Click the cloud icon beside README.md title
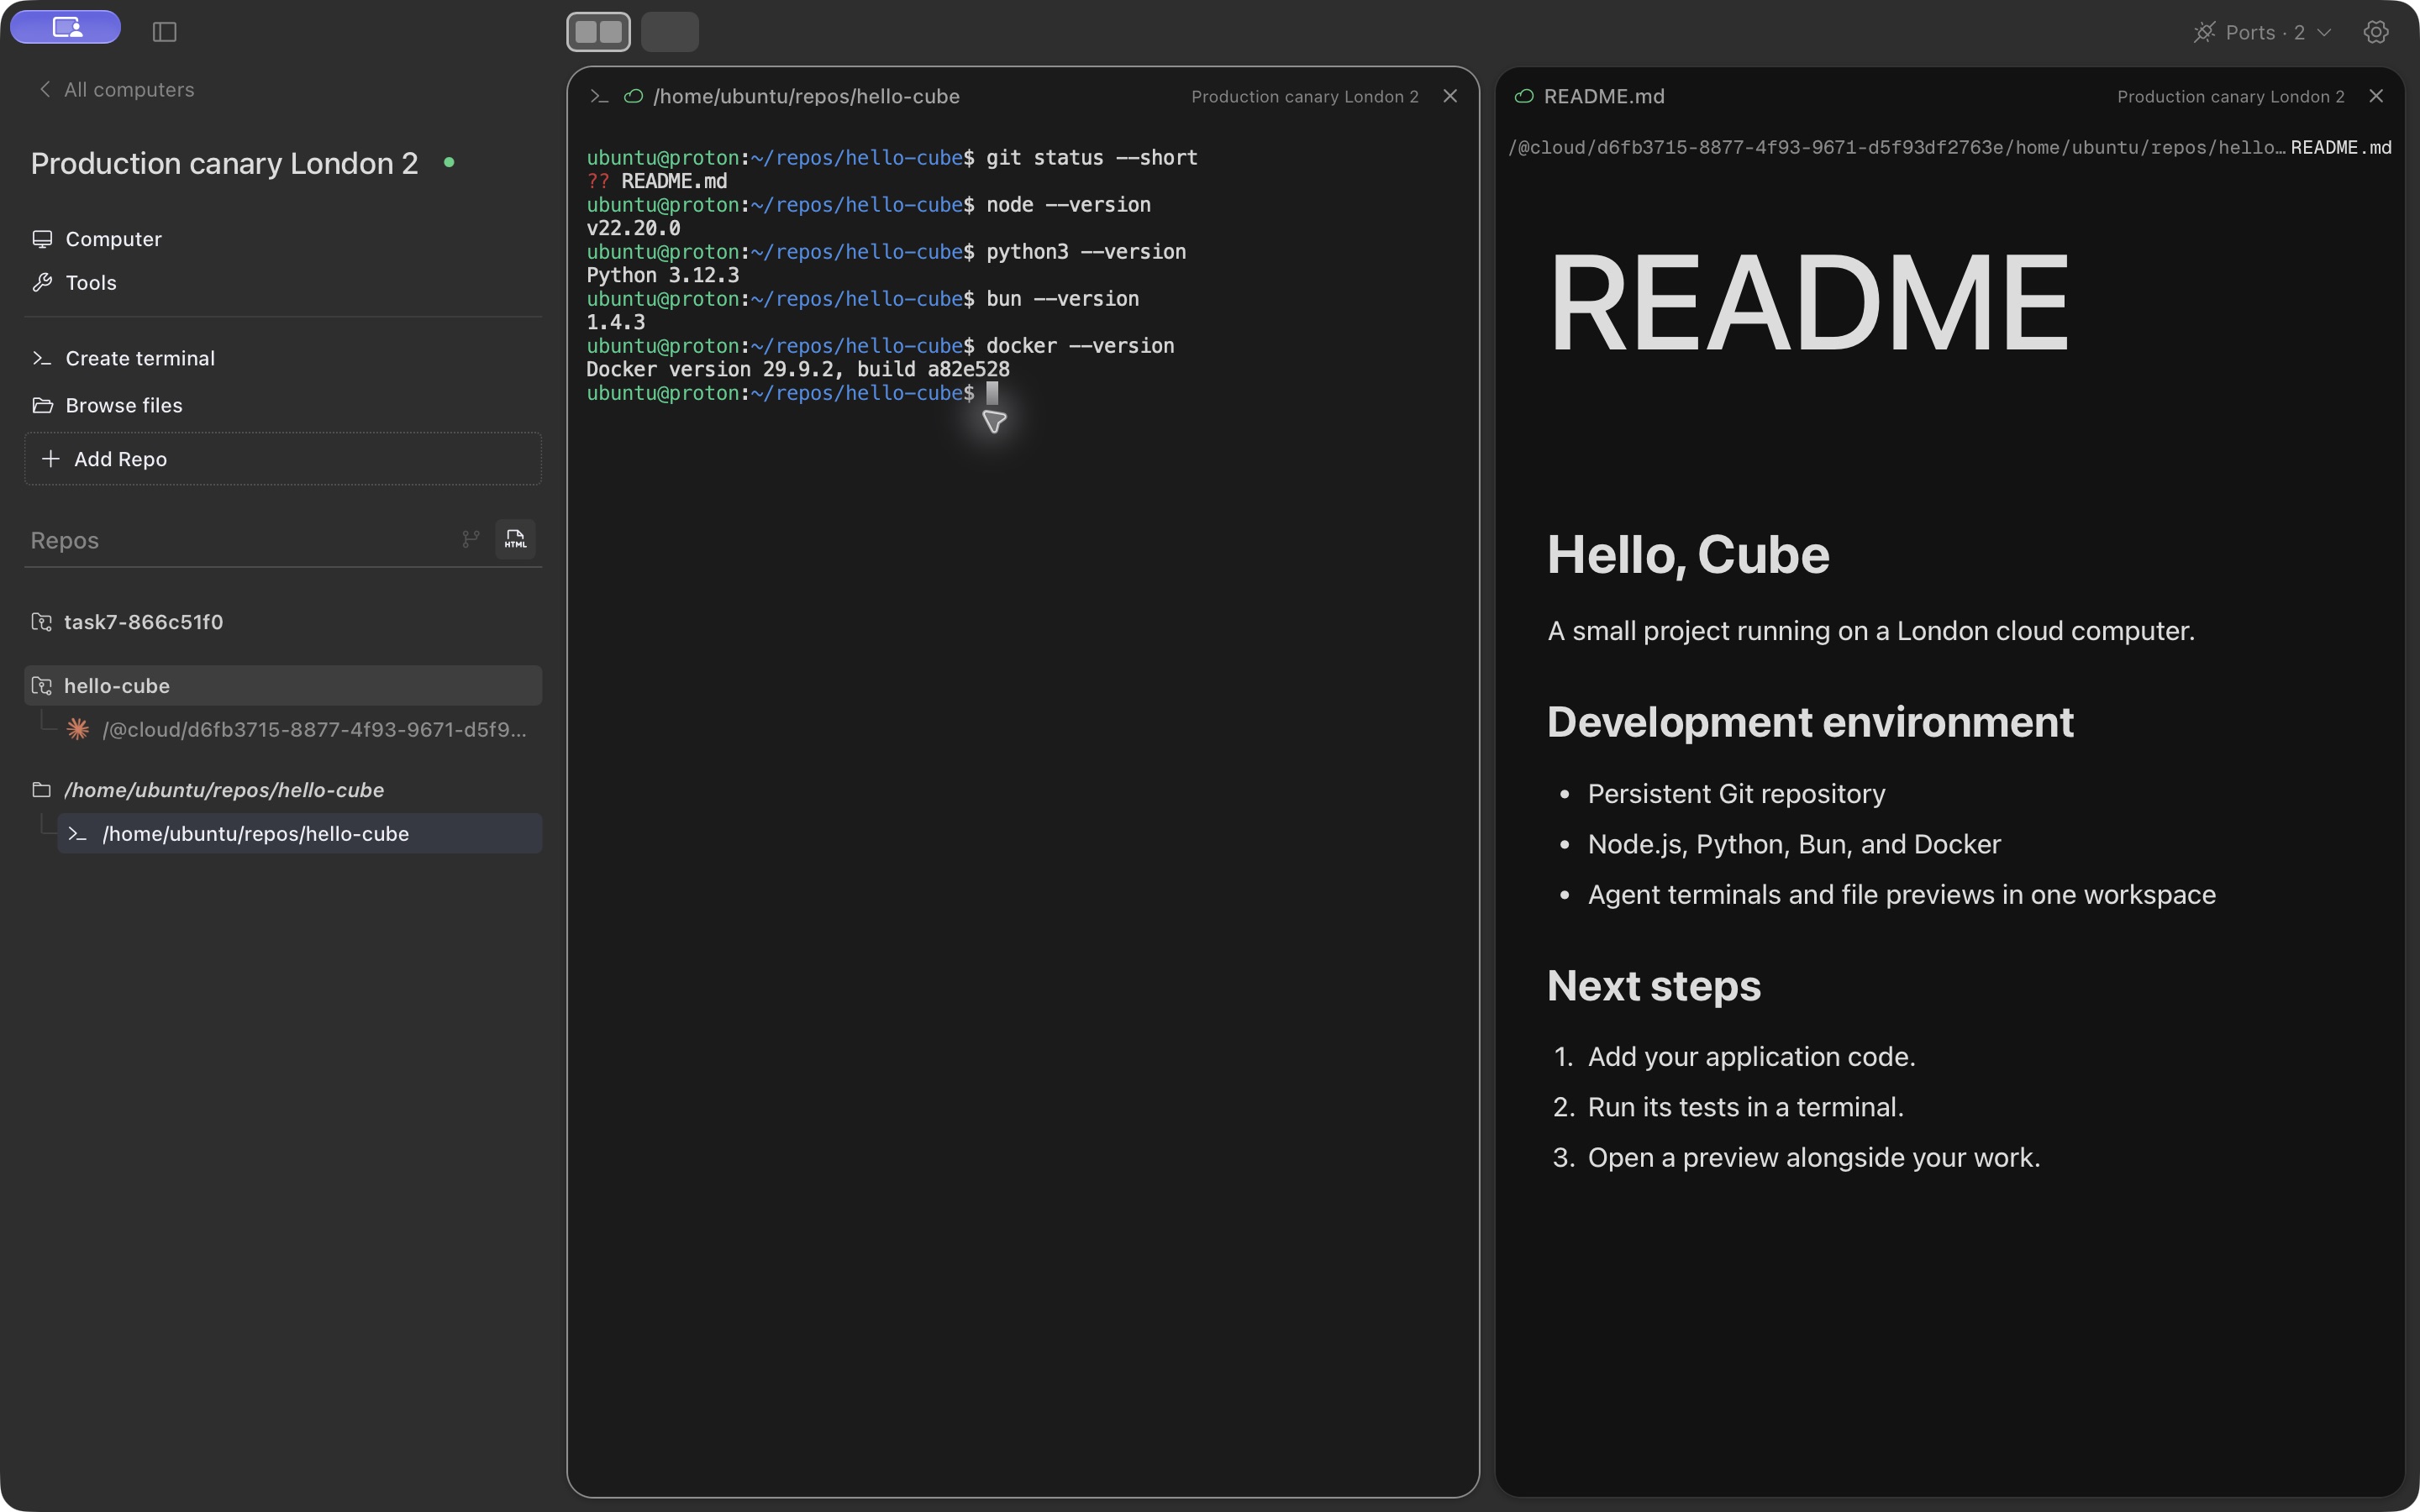 1524,96
